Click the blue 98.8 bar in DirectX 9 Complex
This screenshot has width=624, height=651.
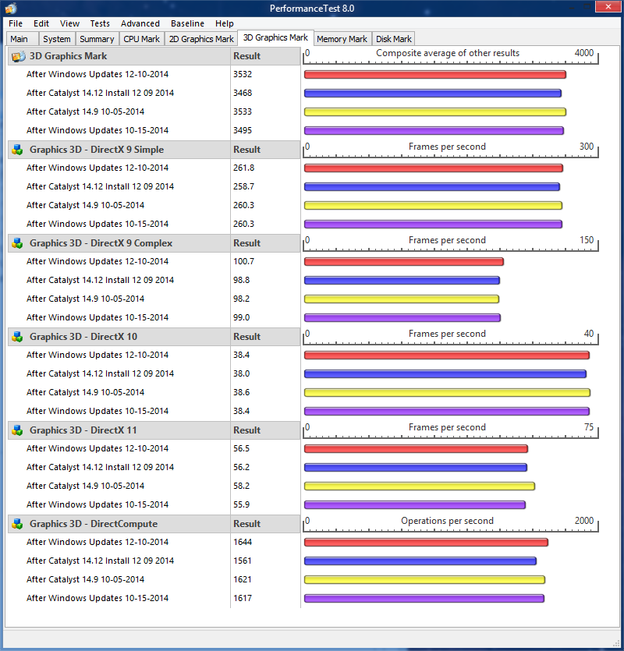[x=402, y=280]
